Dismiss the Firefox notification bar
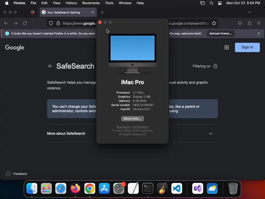The image size is (265, 199). 259,33
